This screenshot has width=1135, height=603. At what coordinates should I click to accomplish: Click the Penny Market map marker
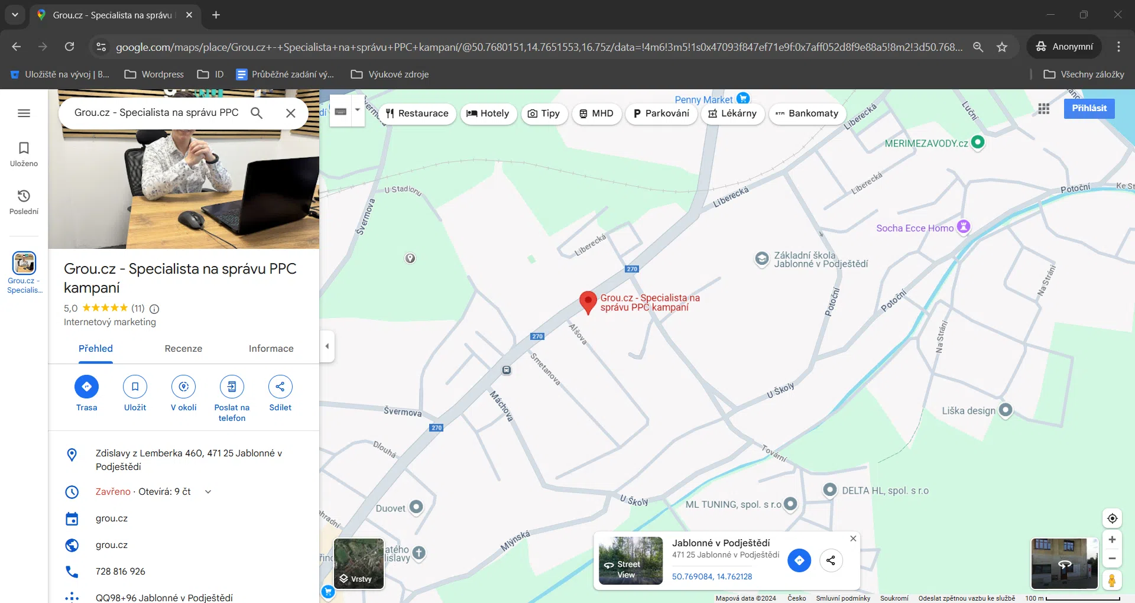743,99
